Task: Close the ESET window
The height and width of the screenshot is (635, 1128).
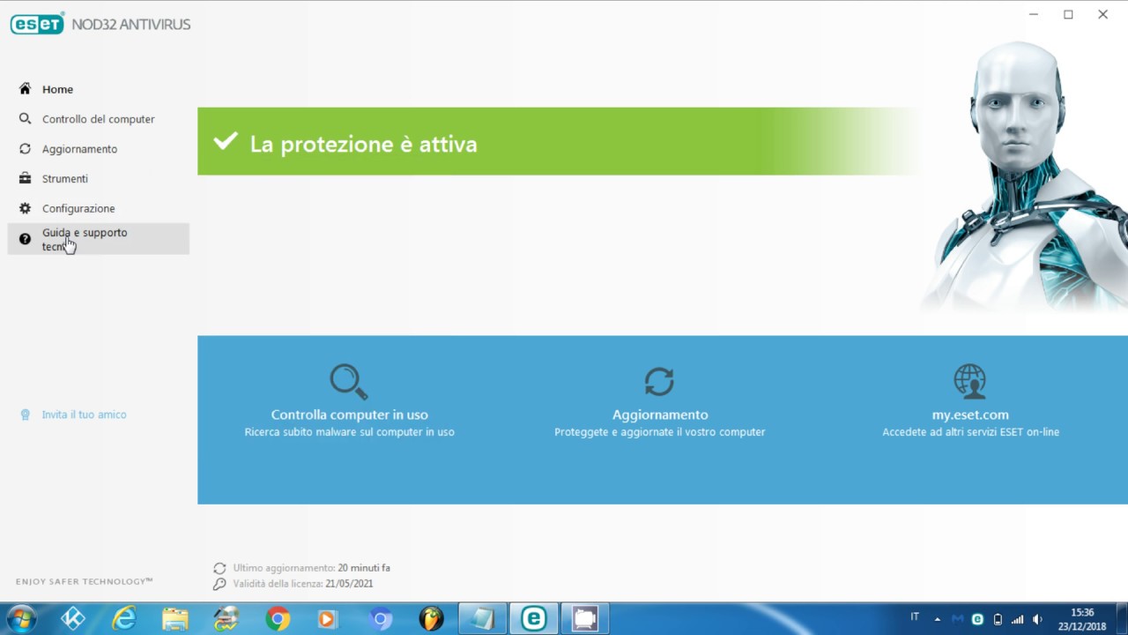Action: point(1102,14)
